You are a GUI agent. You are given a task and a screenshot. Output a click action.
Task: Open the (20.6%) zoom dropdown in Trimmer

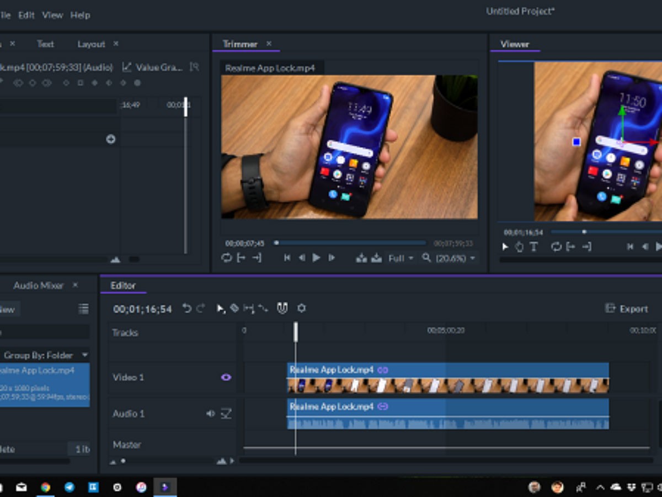pos(455,258)
